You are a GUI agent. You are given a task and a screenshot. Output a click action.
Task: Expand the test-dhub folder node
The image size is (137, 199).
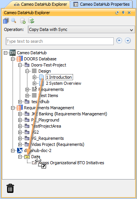click(x=20, y=102)
